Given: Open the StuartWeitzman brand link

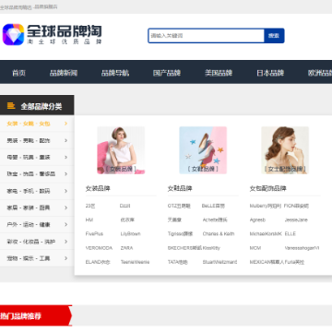Looking at the screenshot, I should point(219,262).
